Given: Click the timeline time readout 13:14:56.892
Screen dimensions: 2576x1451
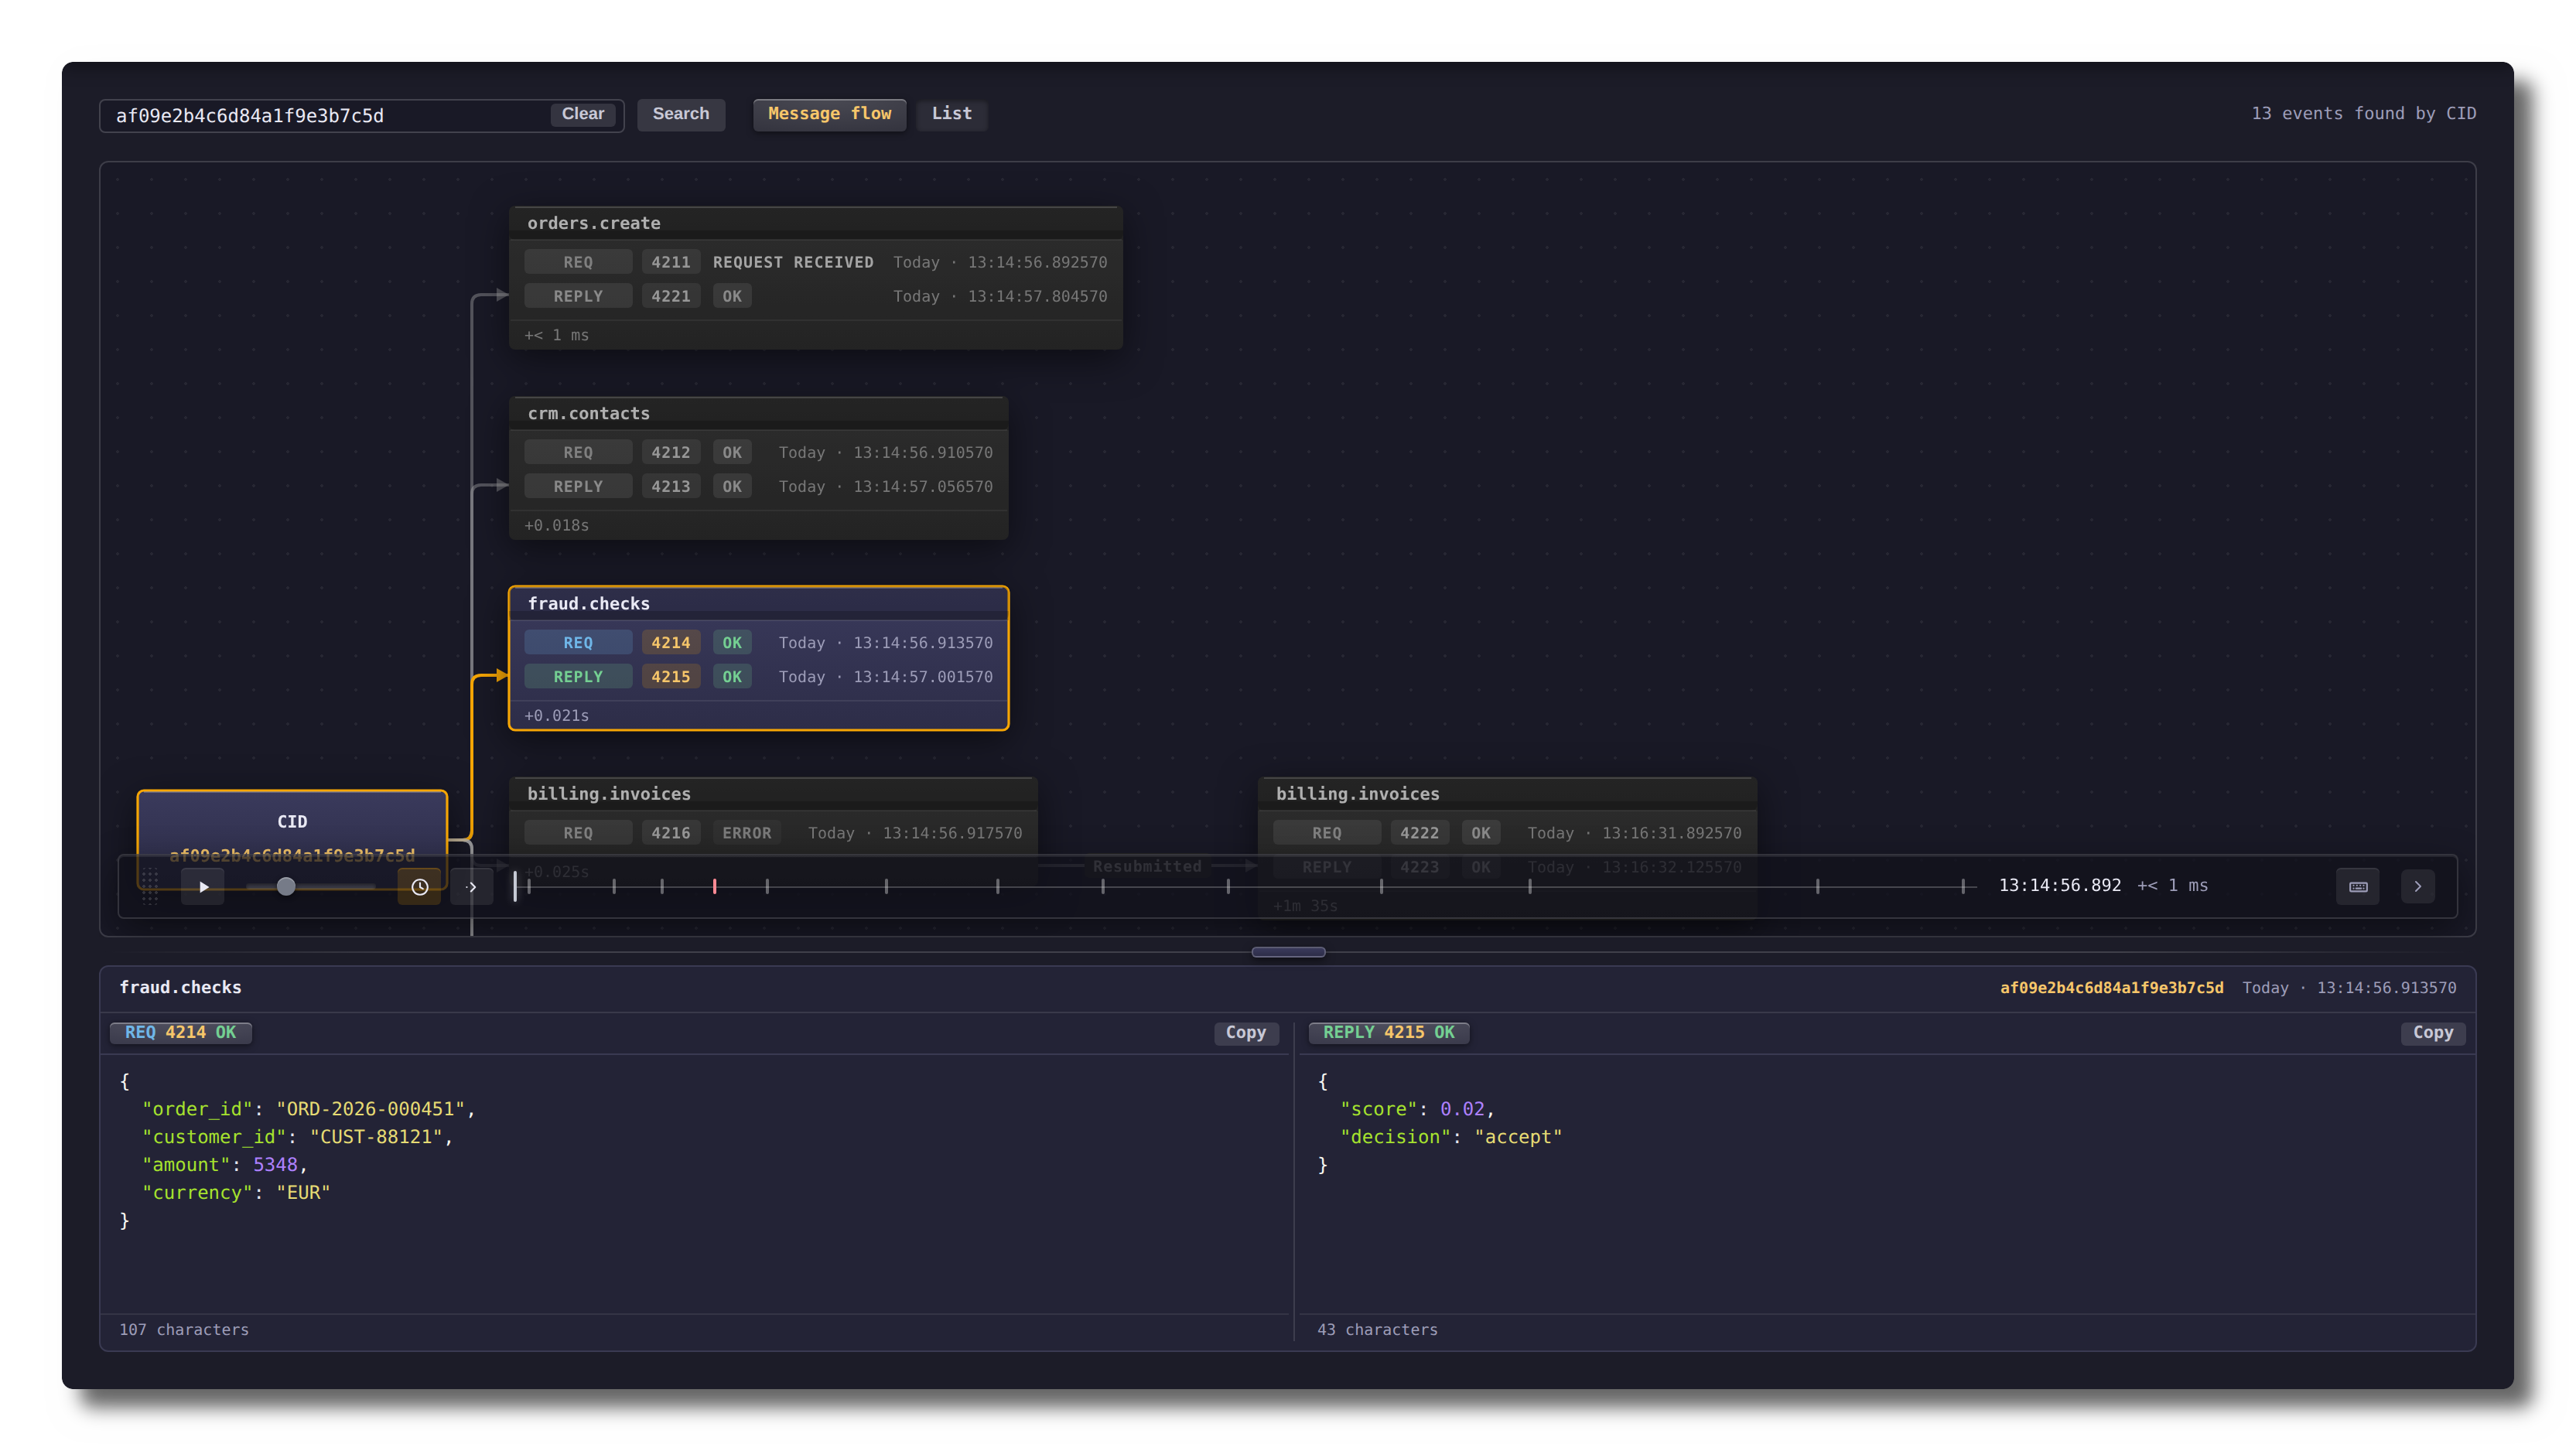Looking at the screenshot, I should pos(2059,885).
